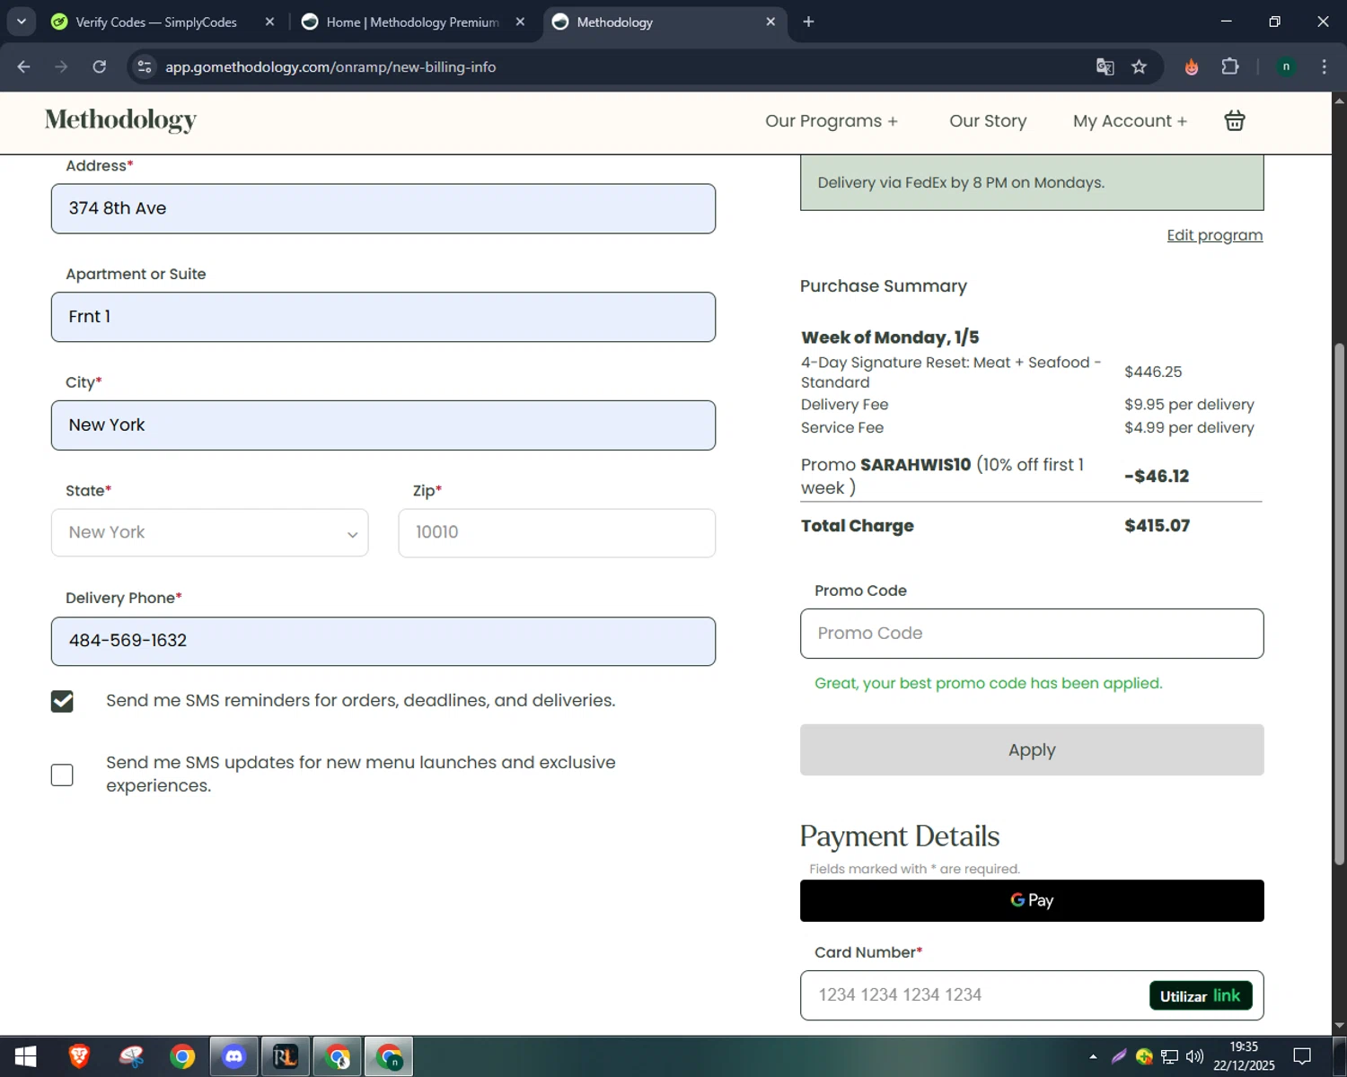Click the Delivery Phone field
This screenshot has width=1347, height=1077.
click(383, 641)
